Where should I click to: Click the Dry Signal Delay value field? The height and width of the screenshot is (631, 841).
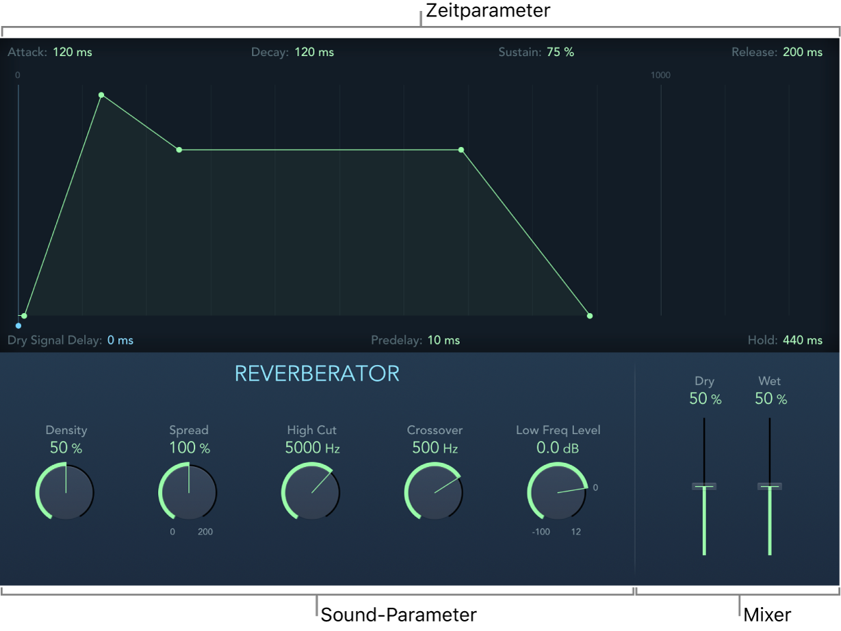[120, 340]
